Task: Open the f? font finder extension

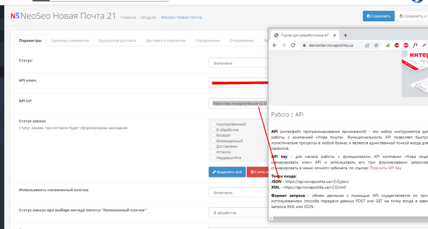Action: pyautogui.click(x=415, y=45)
